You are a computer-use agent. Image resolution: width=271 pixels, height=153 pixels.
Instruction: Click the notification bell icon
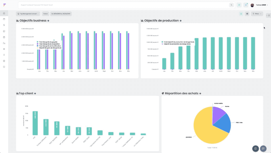click(246, 5)
